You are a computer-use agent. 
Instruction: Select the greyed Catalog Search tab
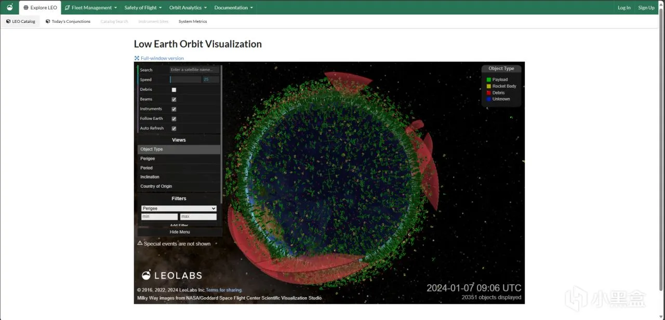(114, 21)
